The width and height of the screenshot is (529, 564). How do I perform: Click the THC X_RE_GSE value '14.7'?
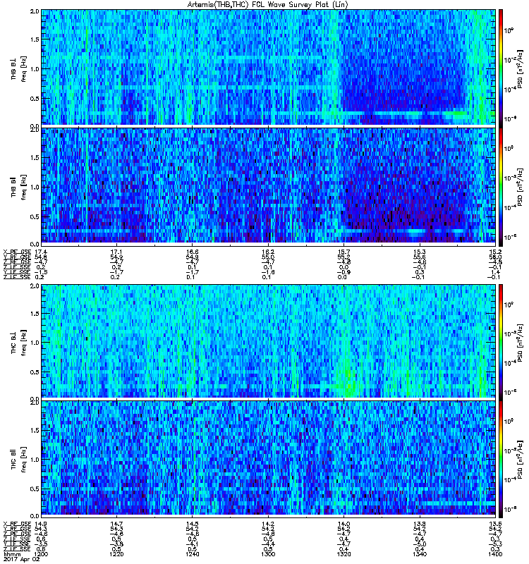pyautogui.click(x=116, y=524)
